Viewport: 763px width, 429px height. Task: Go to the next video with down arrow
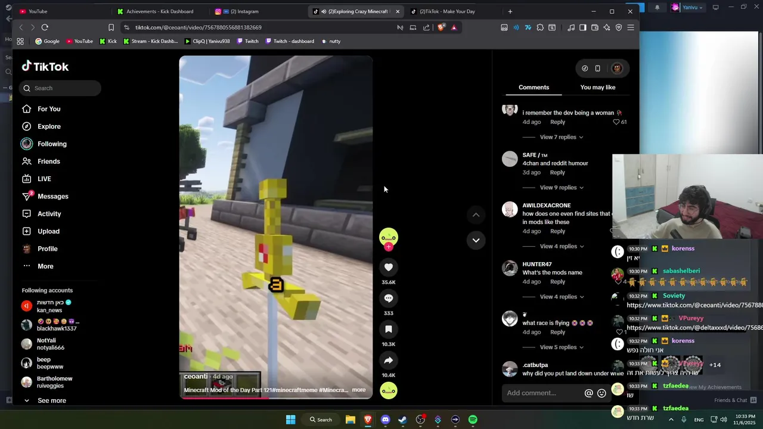tap(476, 240)
